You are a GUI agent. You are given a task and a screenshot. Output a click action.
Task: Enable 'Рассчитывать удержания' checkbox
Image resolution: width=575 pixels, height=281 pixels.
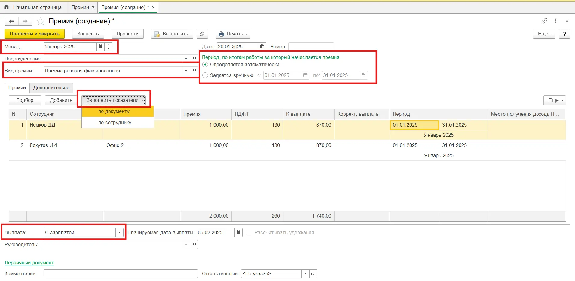coord(249,233)
